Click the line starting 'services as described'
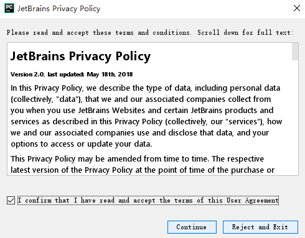305x238 pixels. [146, 122]
